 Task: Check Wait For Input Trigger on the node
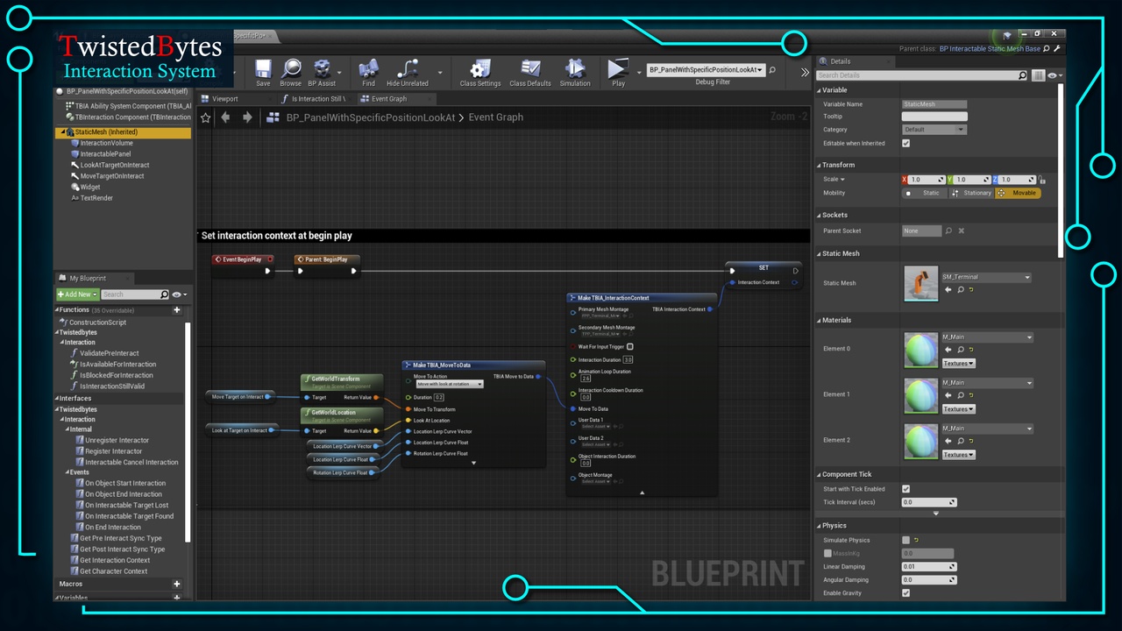(x=630, y=347)
